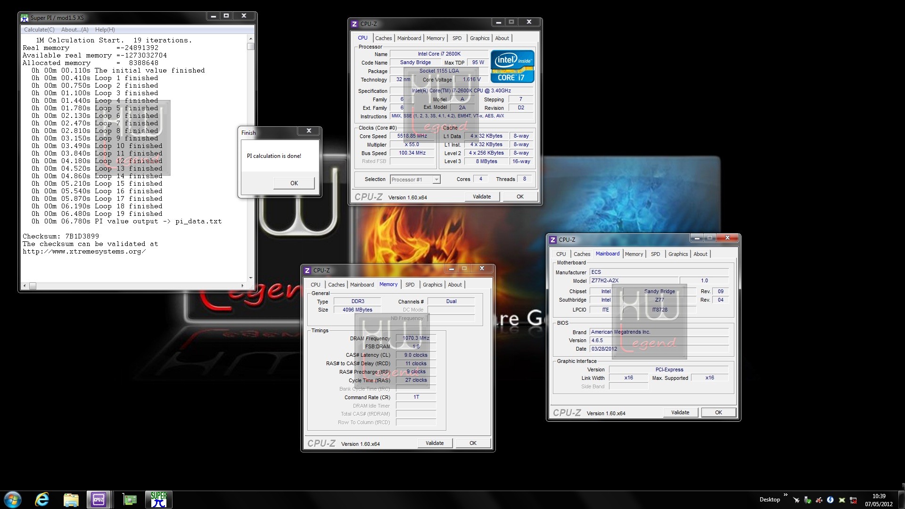The width and height of the screenshot is (905, 509).
Task: Open the blue lightning bolt tray icon
Action: [830, 500]
